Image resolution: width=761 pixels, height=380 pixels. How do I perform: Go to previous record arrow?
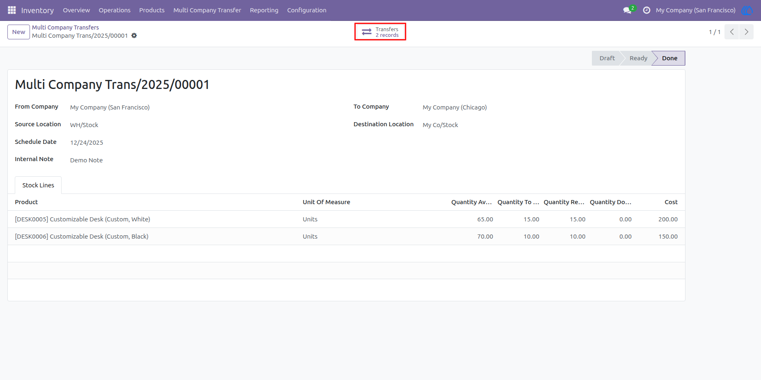tap(732, 32)
